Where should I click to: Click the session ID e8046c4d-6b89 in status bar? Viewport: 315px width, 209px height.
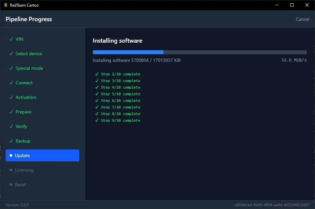272,205
